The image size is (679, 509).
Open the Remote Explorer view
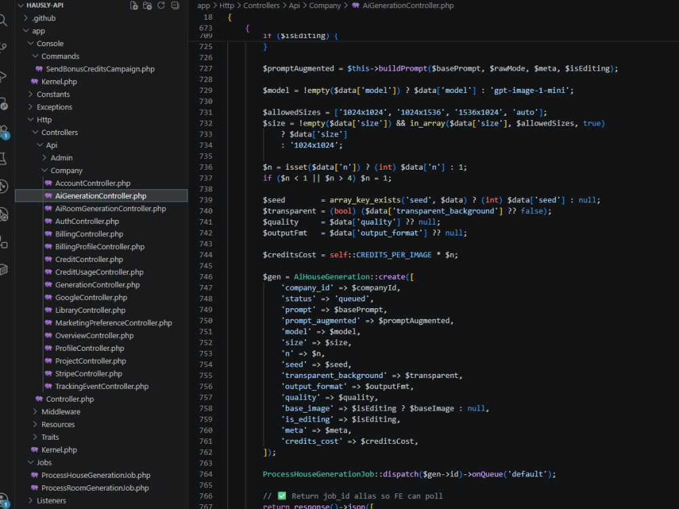3,104
